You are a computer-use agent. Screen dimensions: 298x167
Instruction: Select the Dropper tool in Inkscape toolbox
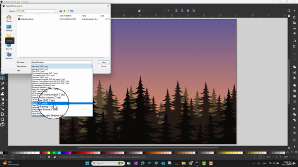[2, 83]
